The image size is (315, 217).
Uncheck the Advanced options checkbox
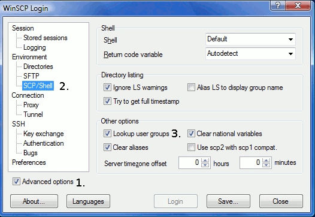(16, 182)
